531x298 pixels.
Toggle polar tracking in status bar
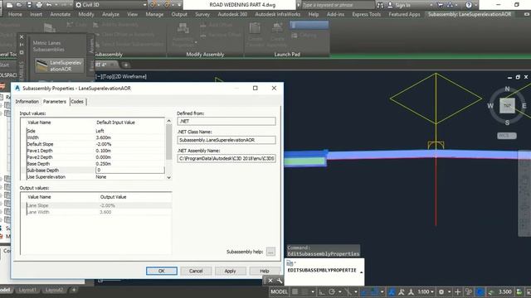332,292
